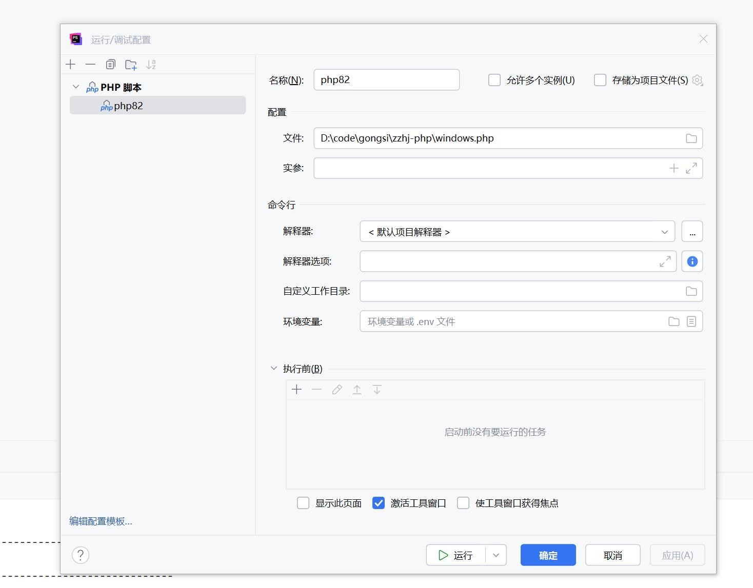Click the copy configuration icon

click(111, 65)
